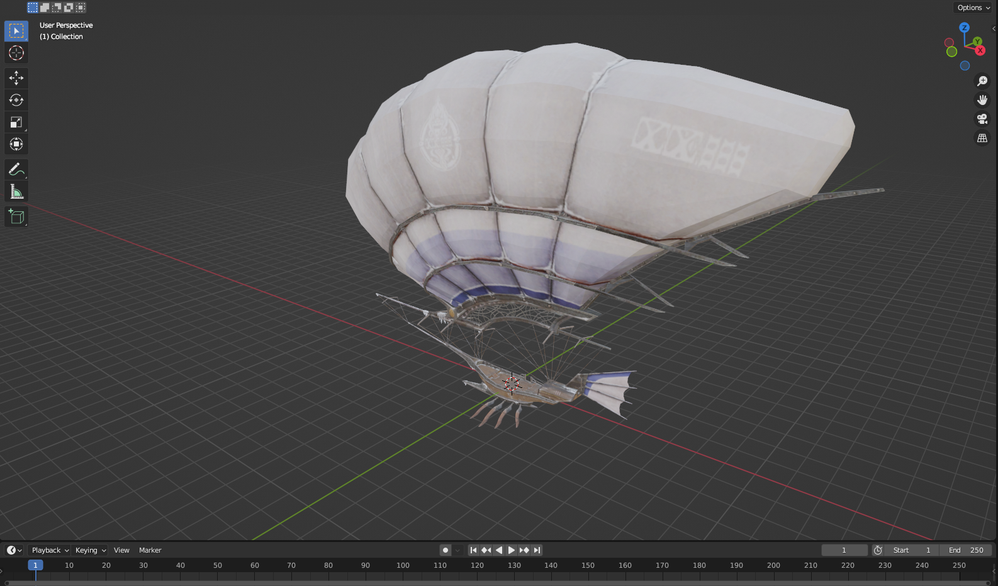Play the animation forward
Viewport: 998px width, 586px height.
pos(512,550)
